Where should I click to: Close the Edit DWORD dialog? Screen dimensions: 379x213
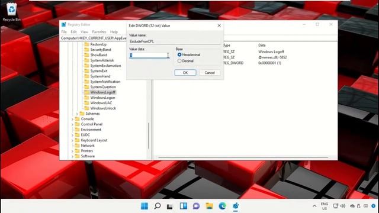pos(219,25)
